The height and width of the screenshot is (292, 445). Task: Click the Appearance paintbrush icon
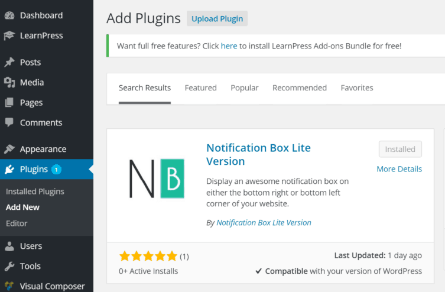(9, 149)
